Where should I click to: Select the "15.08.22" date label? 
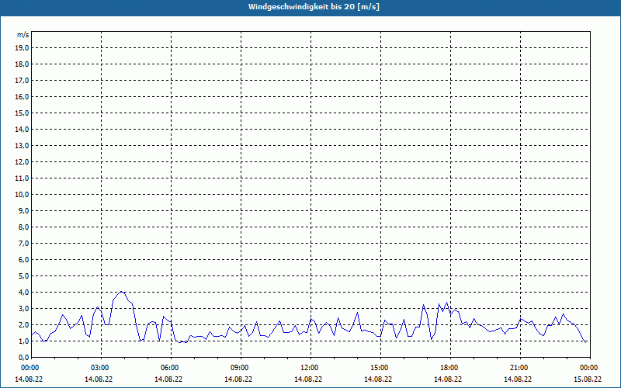588,379
